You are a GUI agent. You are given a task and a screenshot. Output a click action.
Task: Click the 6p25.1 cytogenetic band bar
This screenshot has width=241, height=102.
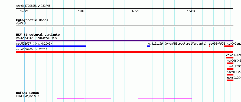pos(125,26)
